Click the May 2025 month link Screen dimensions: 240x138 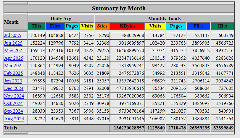click(14, 51)
